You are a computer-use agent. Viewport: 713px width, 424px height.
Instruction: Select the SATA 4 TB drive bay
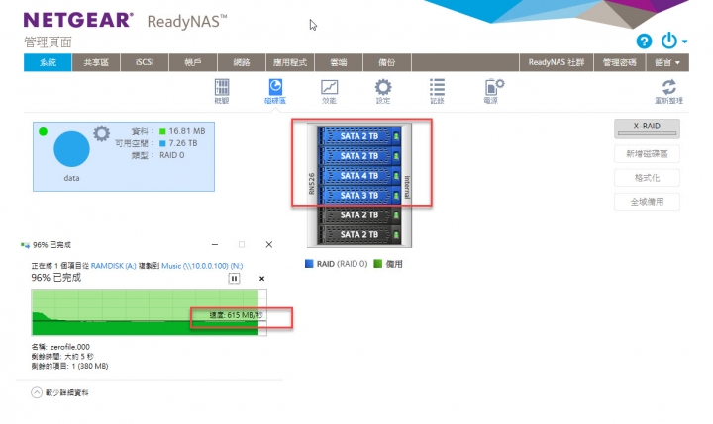pos(358,176)
